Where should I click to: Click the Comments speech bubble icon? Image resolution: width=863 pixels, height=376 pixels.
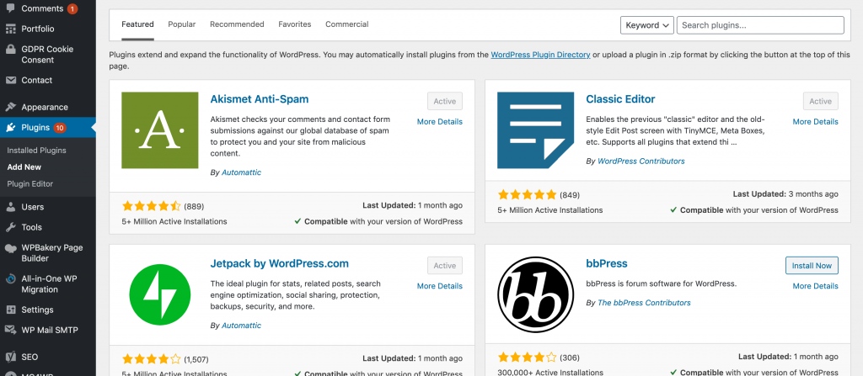click(x=10, y=8)
